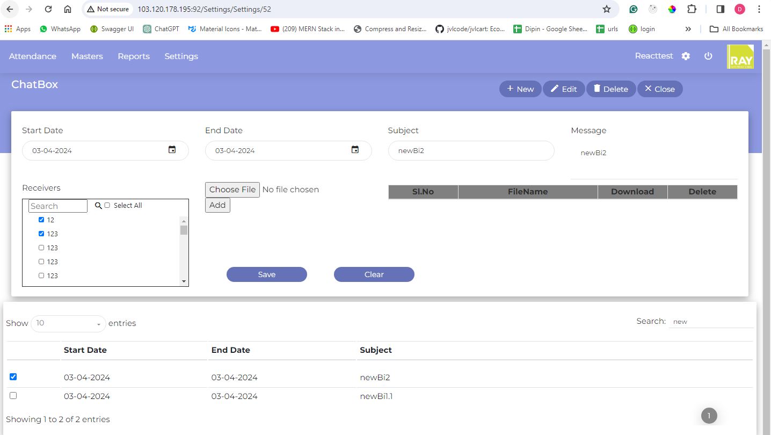This screenshot has height=435, width=771.
Task: Open the Start Date calendar picker icon
Action: [x=172, y=150]
